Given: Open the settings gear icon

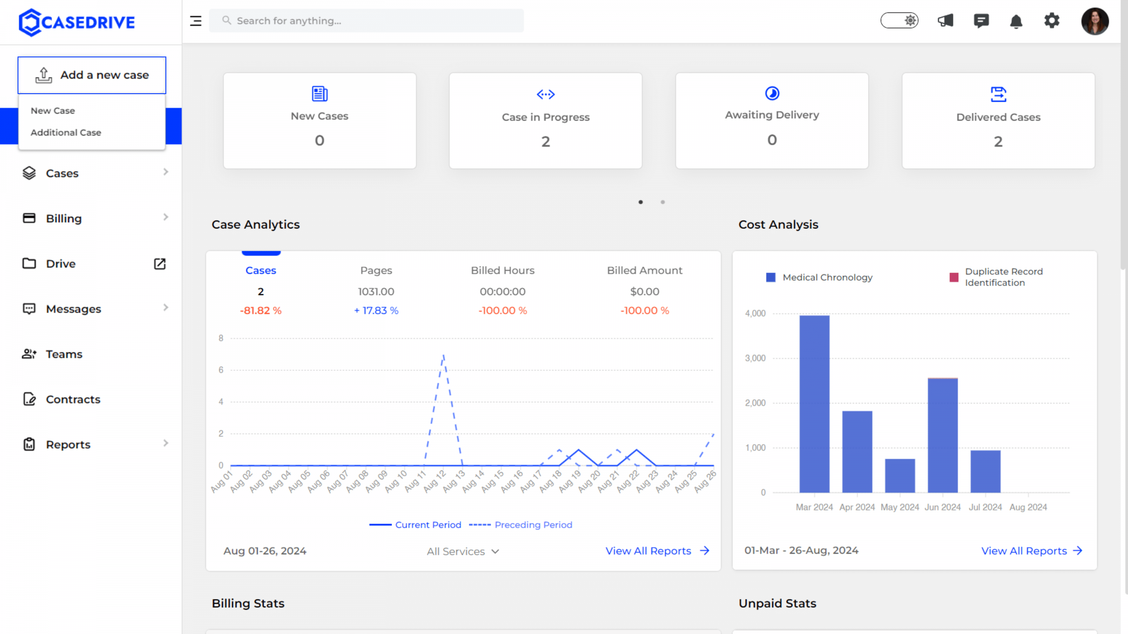Looking at the screenshot, I should coord(1051,21).
